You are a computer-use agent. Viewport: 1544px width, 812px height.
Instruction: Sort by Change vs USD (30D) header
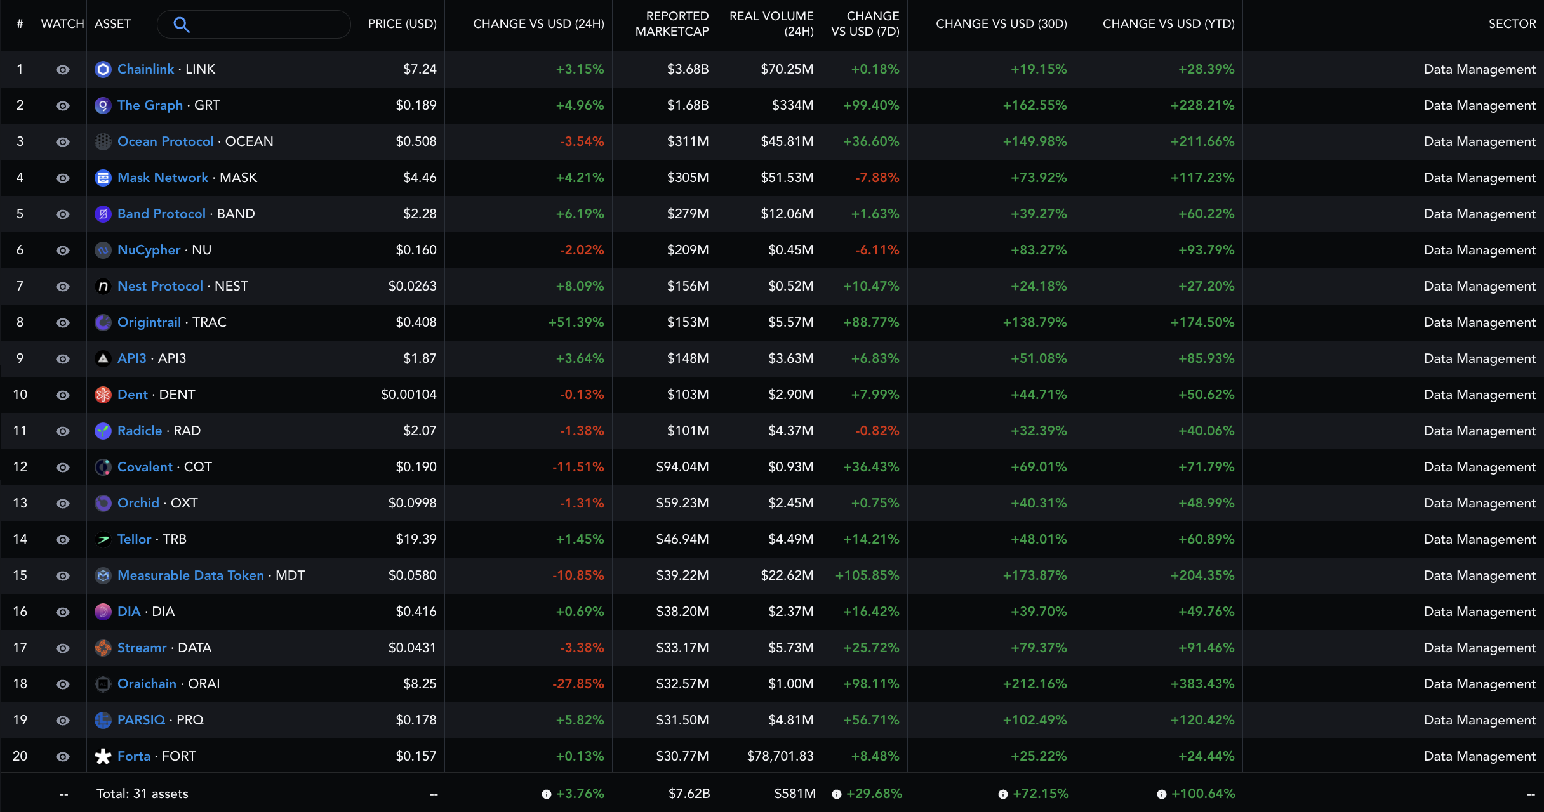(1001, 24)
